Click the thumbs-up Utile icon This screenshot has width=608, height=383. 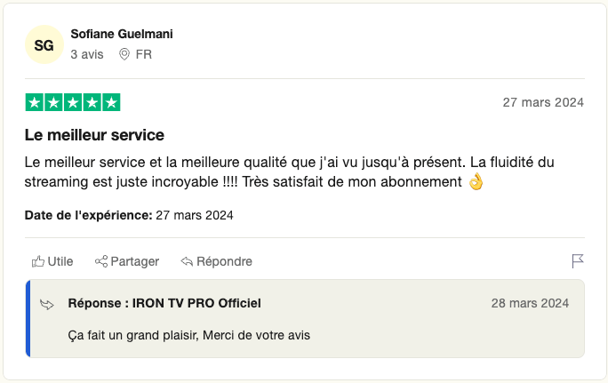pos(38,261)
